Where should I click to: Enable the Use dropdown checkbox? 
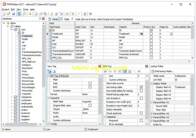(x=141, y=98)
